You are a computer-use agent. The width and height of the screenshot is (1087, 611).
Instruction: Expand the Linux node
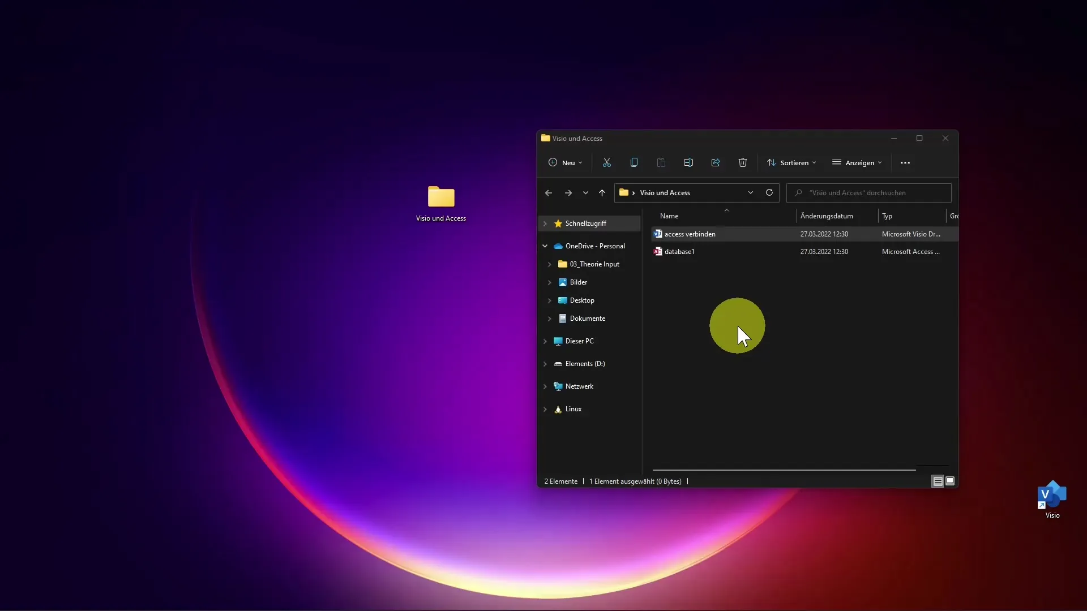point(545,409)
